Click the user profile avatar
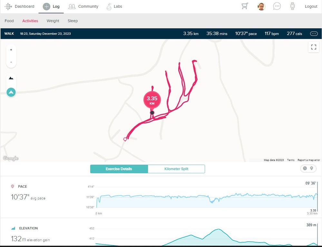The width and height of the screenshot is (322, 247). pos(261,6)
